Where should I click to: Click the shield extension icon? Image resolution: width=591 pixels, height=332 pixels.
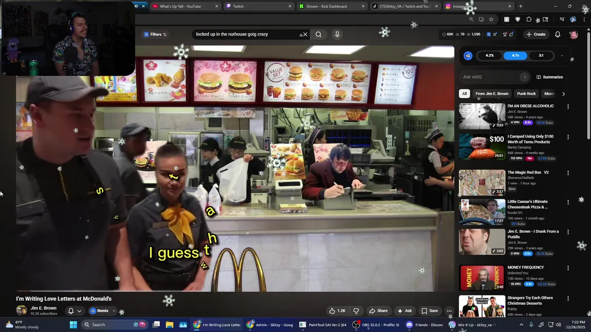click(518, 19)
